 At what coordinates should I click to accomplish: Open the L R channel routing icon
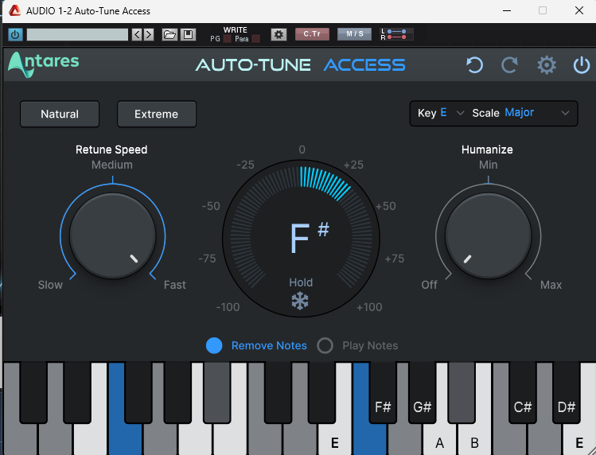[x=396, y=34]
